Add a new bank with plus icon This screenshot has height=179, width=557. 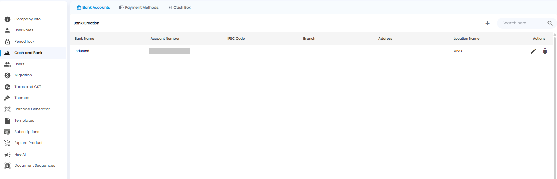(487, 23)
